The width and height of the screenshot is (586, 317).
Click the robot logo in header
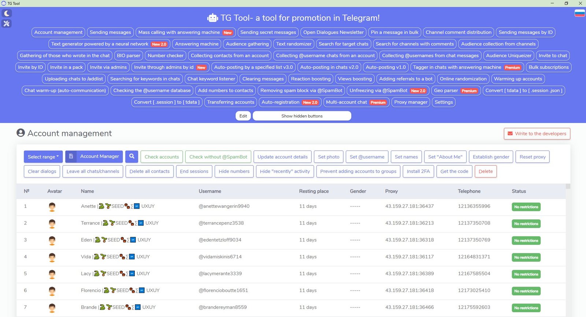tap(212, 18)
